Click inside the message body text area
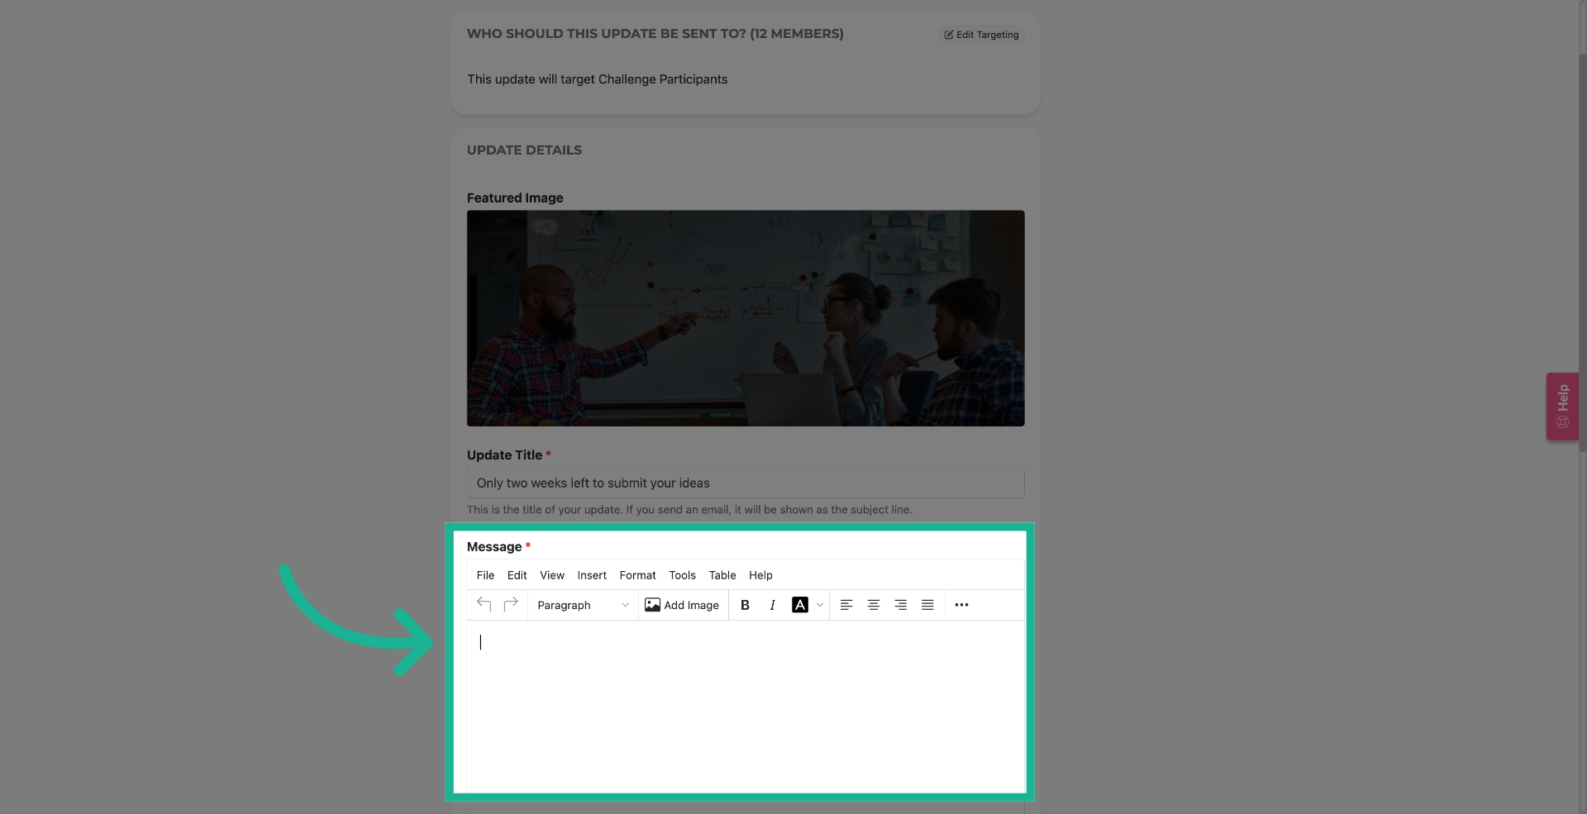1587x814 pixels. [746, 707]
